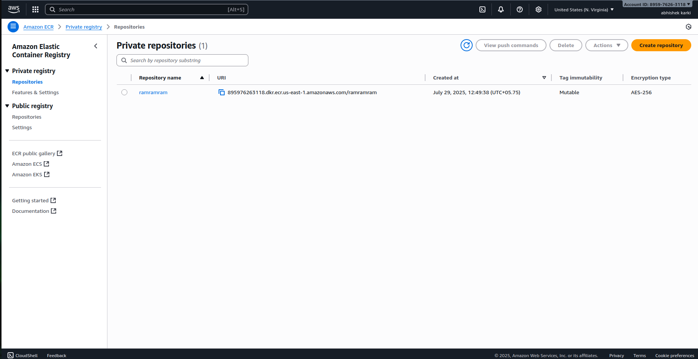The height and width of the screenshot is (359, 698).
Task: Click Private registry breadcrumb link
Action: pyautogui.click(x=84, y=27)
